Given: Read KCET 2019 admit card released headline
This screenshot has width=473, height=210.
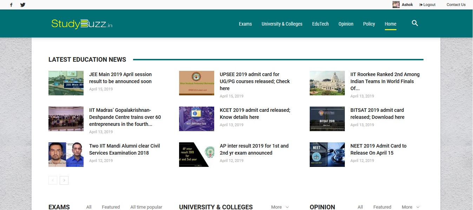Looking at the screenshot, I should pos(255,114).
